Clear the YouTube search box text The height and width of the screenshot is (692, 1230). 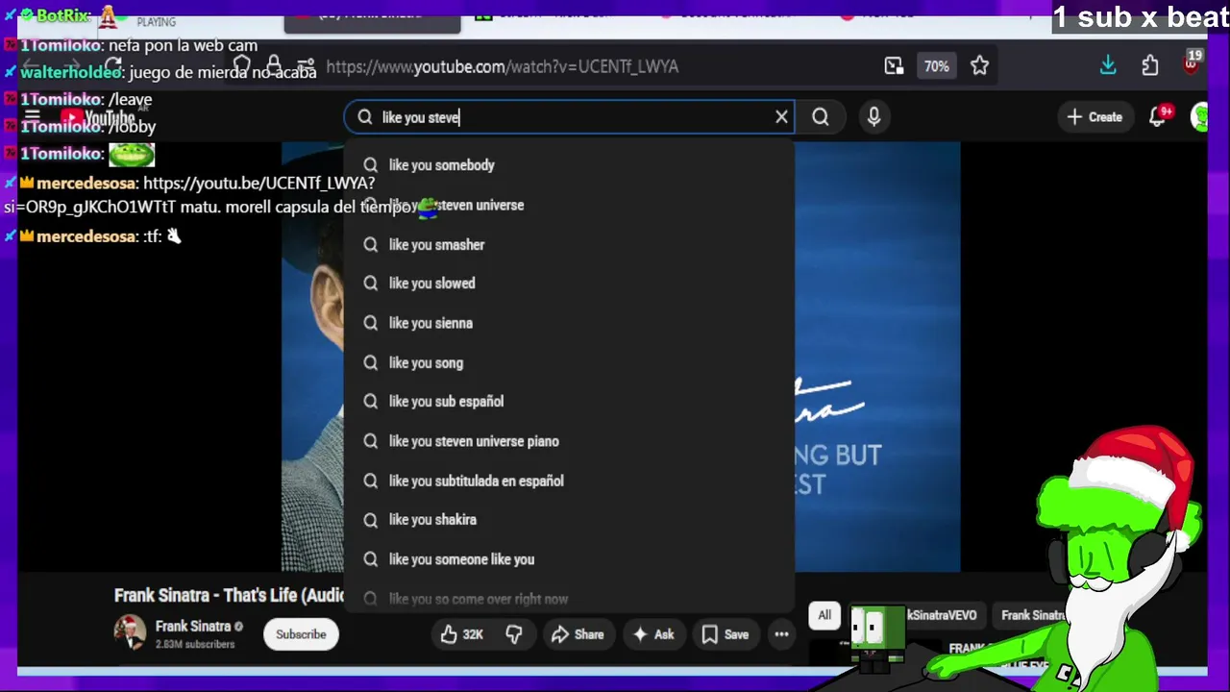(781, 117)
